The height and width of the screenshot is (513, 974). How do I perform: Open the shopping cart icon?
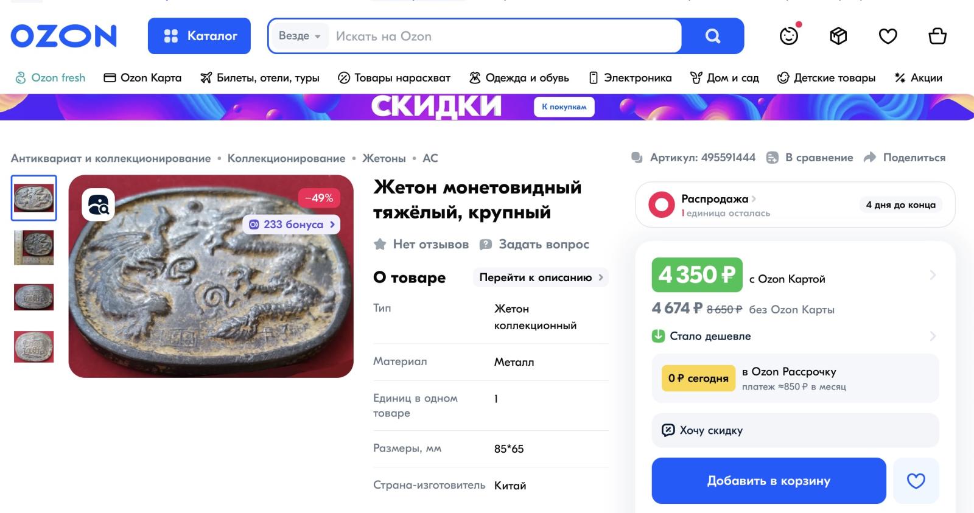coord(937,36)
